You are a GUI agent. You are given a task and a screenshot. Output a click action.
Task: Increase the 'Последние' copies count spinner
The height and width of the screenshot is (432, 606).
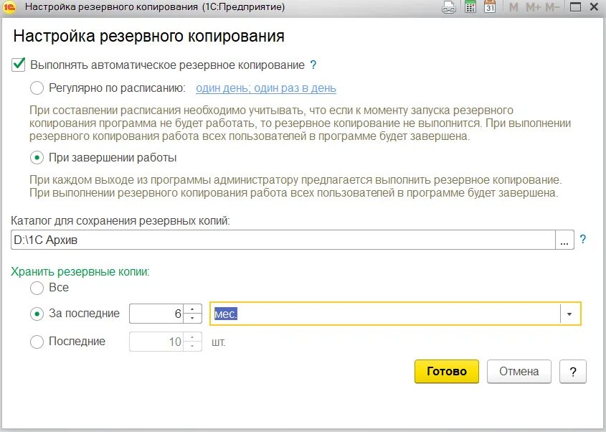pyautogui.click(x=192, y=337)
